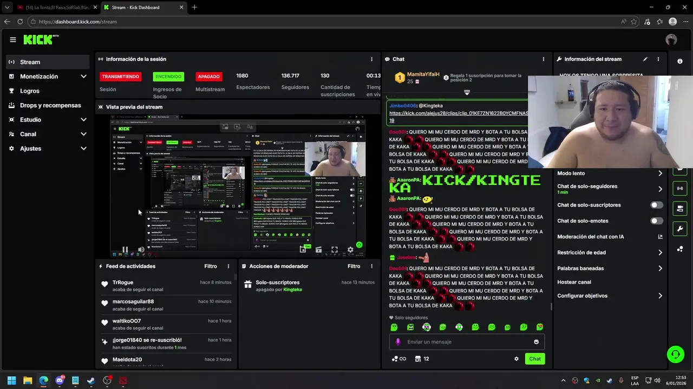Open the Kingteka moderator name link
This screenshot has height=389, width=693.
(292, 290)
